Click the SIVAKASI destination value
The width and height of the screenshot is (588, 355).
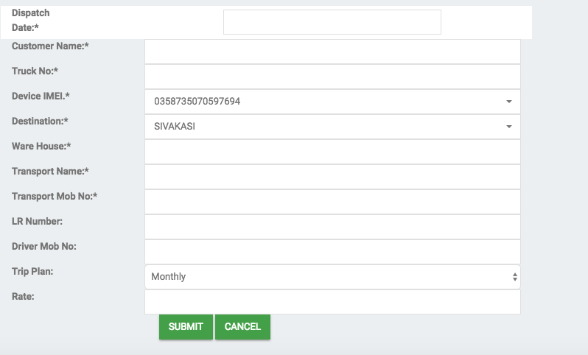pos(175,127)
